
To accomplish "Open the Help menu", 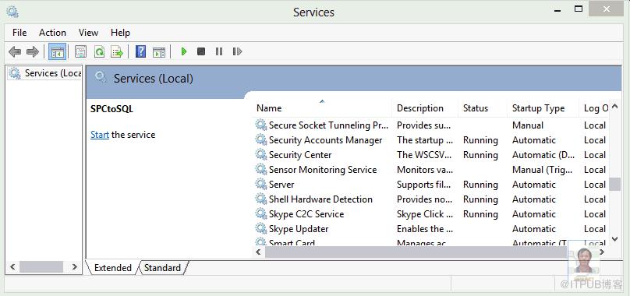I will click(x=121, y=33).
